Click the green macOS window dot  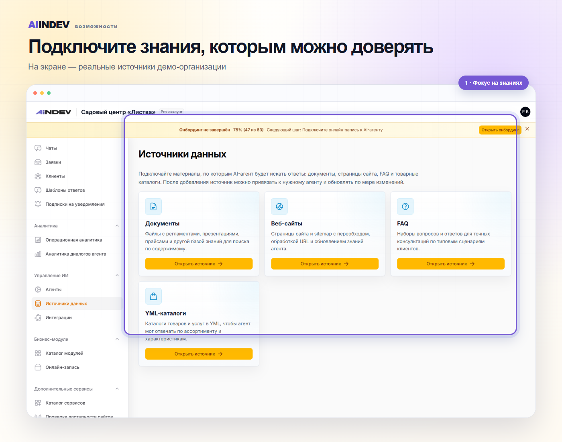click(x=49, y=93)
